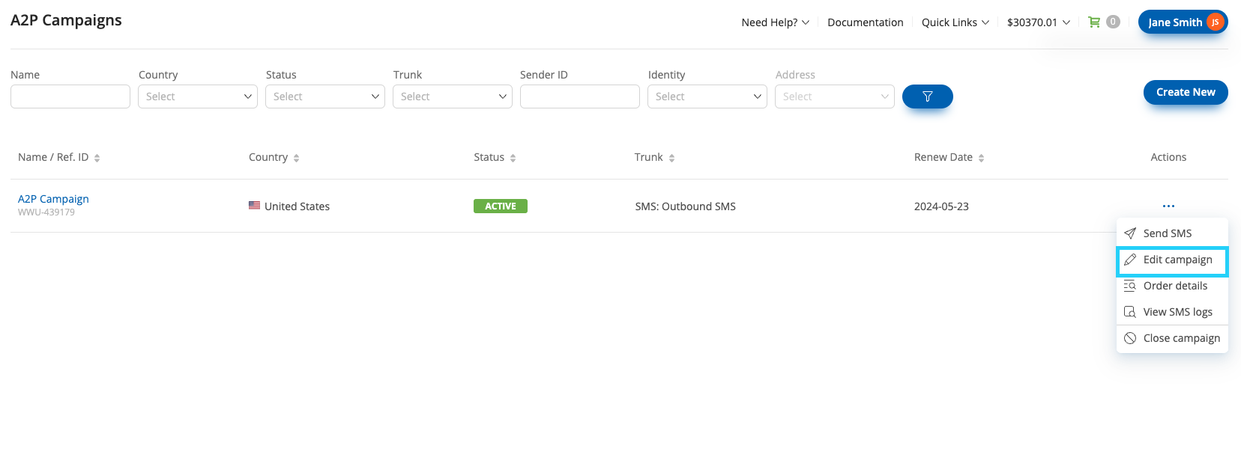Sort by Status column arrows
Viewport: 1241px width, 475px height.
tap(513, 158)
